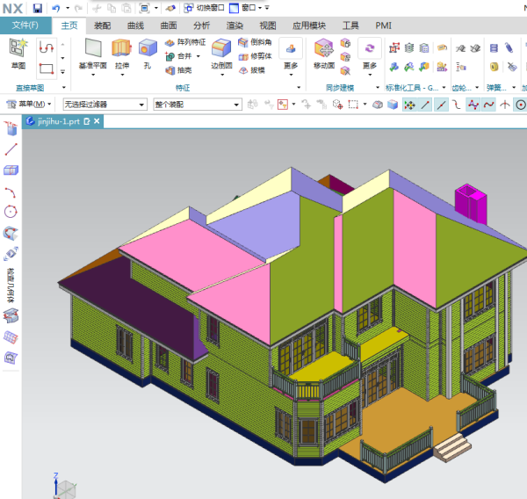Choose the 移动面 (Move Face) tool
Viewport: 527px width, 499px height.
point(323,50)
